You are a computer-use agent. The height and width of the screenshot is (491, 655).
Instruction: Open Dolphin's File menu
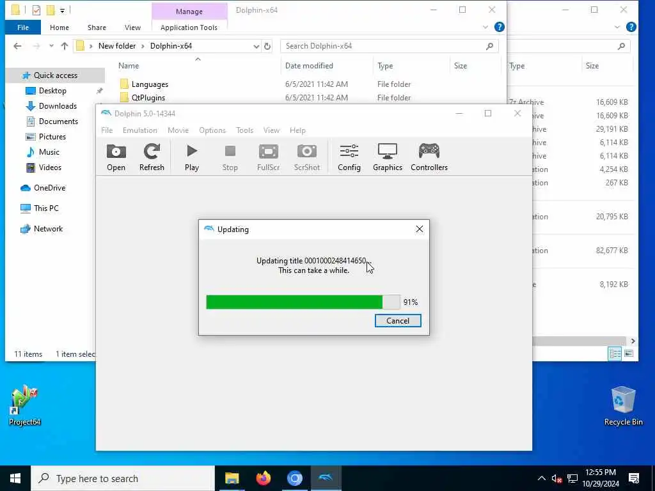point(107,130)
